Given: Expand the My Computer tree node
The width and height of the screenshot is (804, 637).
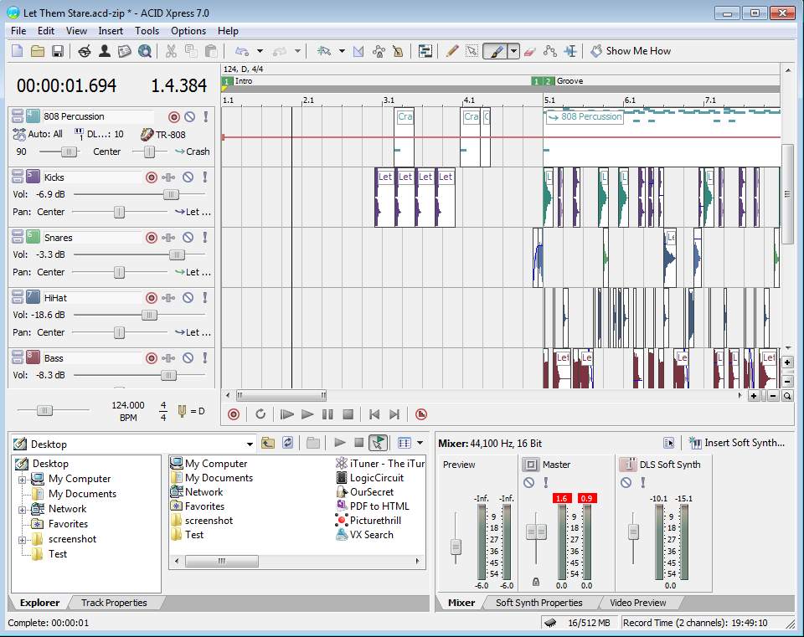Looking at the screenshot, I should click(23, 479).
